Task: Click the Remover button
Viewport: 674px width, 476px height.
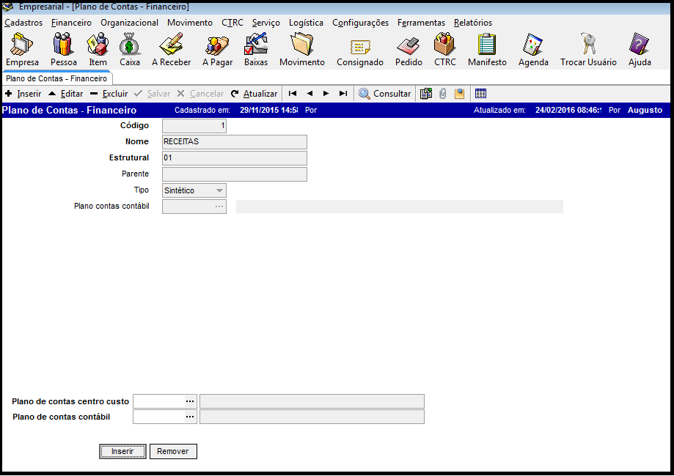Action: pos(173,451)
